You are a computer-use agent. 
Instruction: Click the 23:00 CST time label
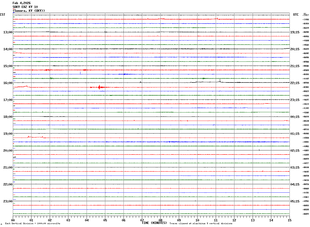click(x=8, y=201)
